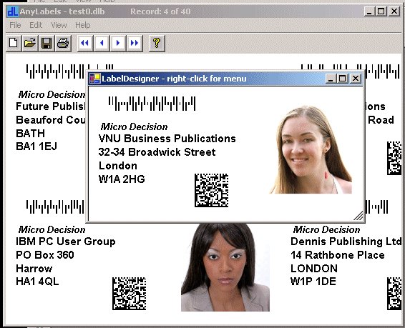Image resolution: width=405 pixels, height=328 pixels.
Task: Open the View menu
Action: tap(59, 25)
